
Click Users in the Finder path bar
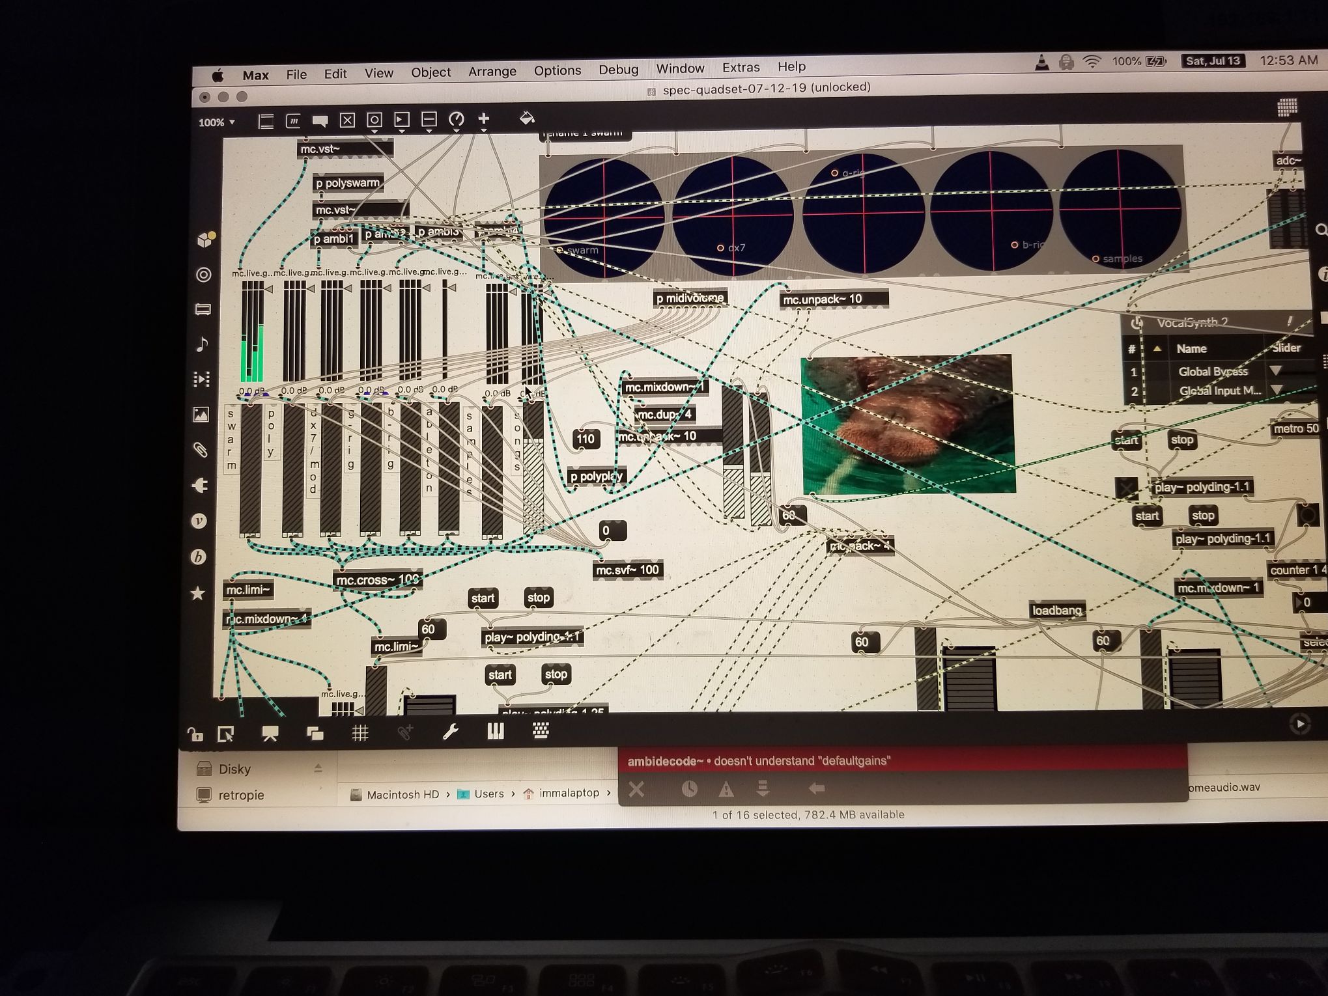tap(488, 794)
